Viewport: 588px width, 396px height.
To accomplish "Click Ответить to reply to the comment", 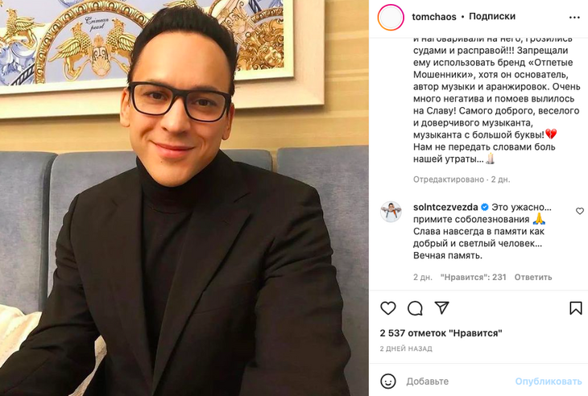I will point(533,277).
